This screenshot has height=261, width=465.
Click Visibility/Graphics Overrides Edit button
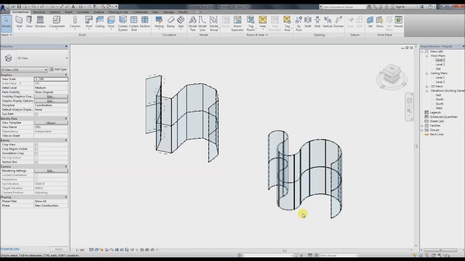tap(51, 97)
